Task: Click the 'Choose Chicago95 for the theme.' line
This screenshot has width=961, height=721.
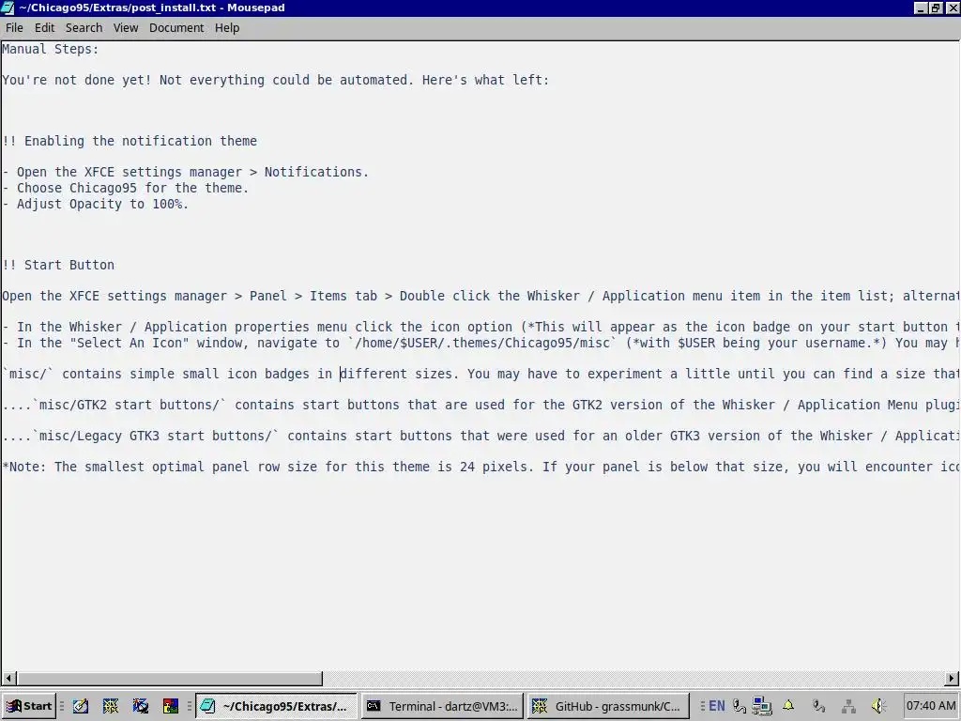Action: coord(126,188)
